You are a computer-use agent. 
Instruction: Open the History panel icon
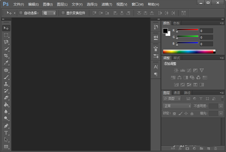click(156, 27)
